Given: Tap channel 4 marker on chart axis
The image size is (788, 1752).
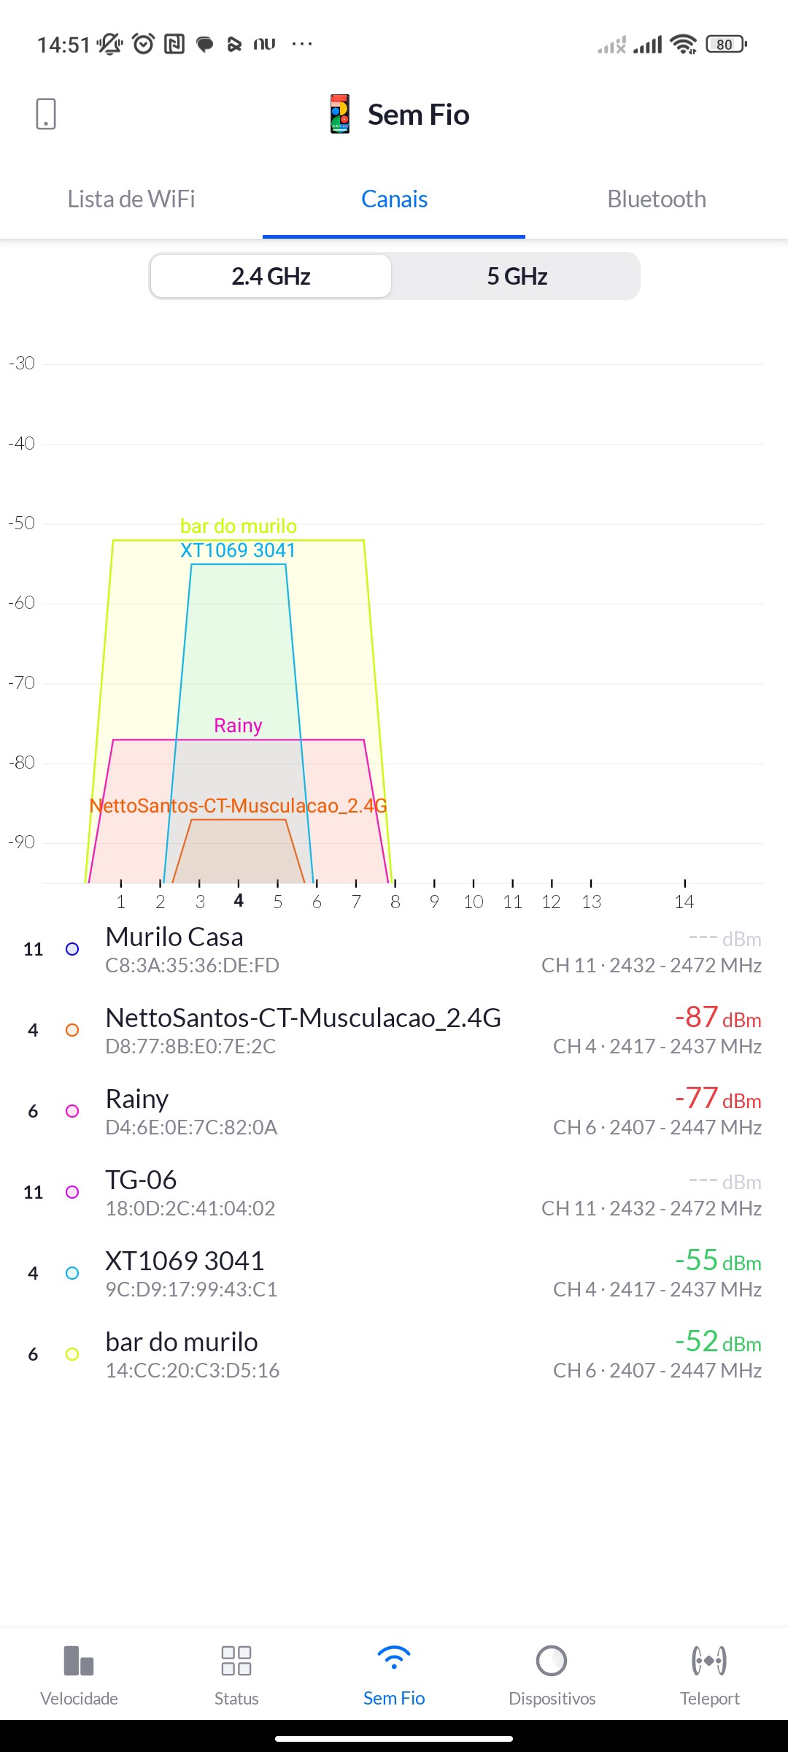Looking at the screenshot, I should (239, 901).
